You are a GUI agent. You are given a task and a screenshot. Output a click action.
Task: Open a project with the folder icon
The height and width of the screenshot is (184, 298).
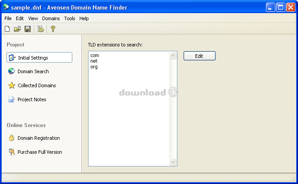18,29
